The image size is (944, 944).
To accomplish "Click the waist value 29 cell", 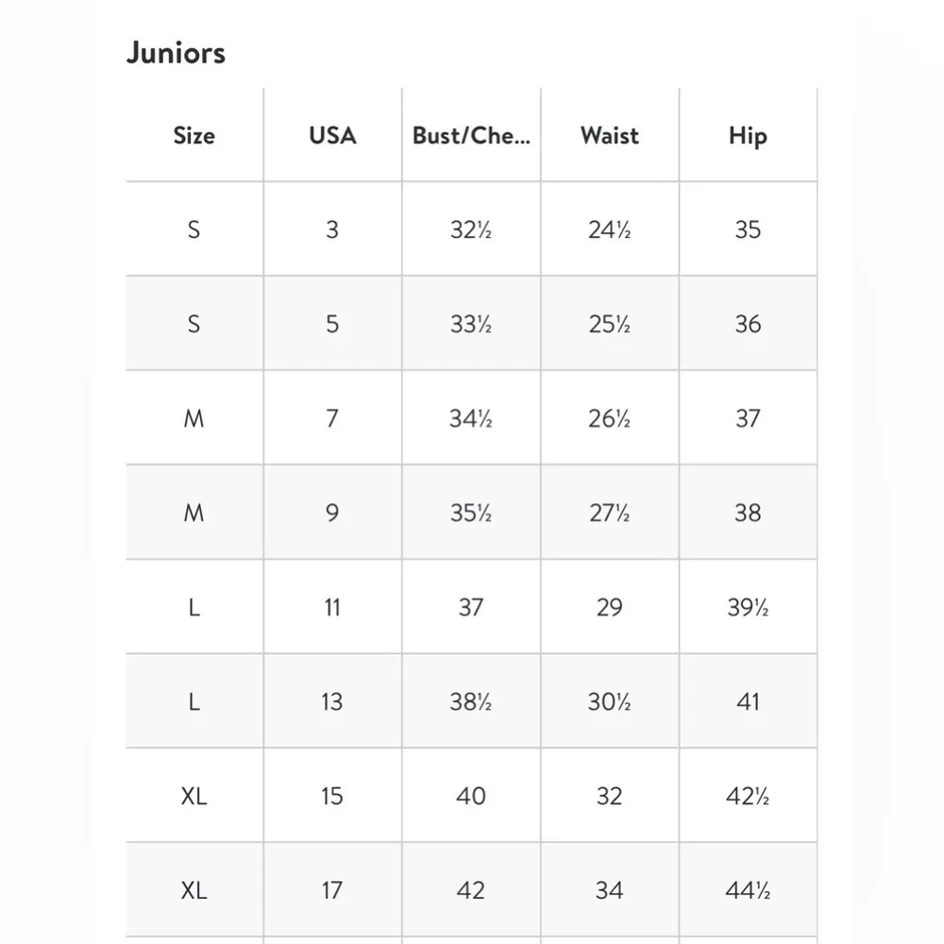I will pyautogui.click(x=609, y=607).
